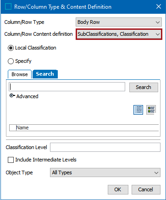Open the Column/Row Content definition dropdown
Viewport: 166px width, 200px height.
[119, 34]
